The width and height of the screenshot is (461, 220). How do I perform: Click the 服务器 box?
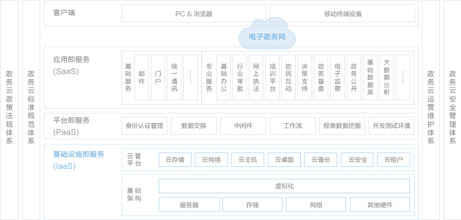pos(189,205)
